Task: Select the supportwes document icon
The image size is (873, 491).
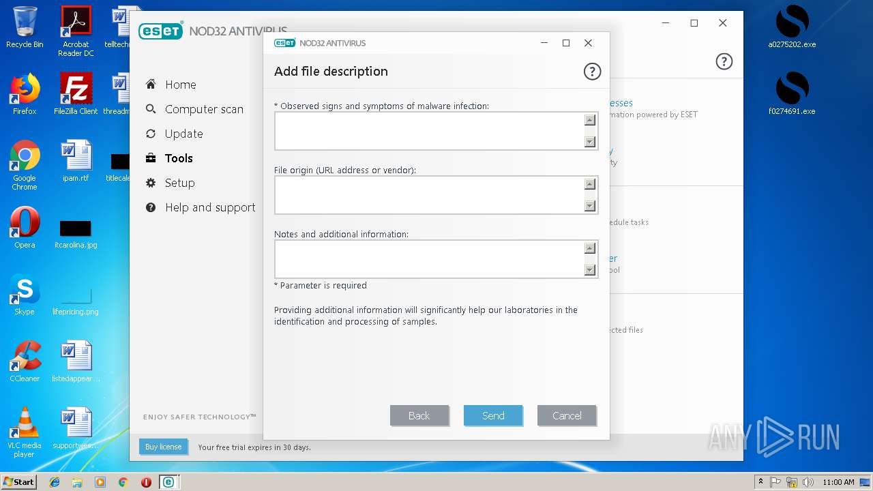Action: [x=76, y=428]
